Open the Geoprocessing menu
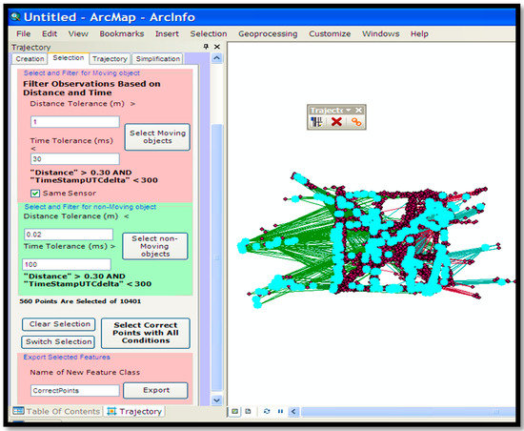 [x=268, y=33]
